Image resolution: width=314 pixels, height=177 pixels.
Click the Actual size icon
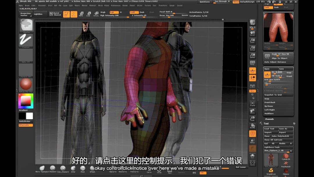point(252,48)
